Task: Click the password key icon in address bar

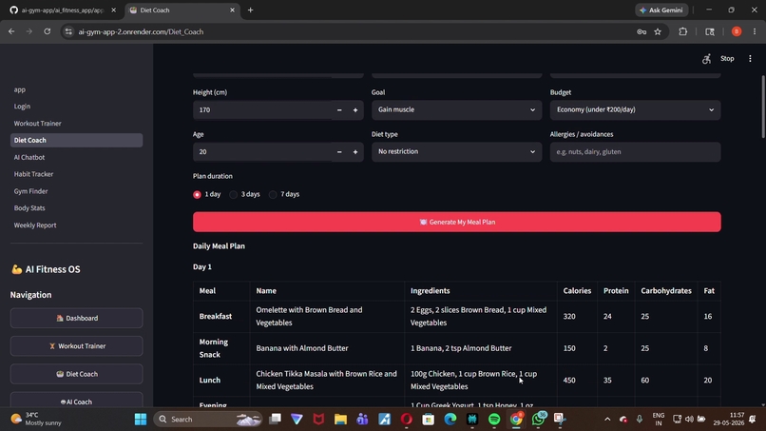Action: pyautogui.click(x=642, y=31)
